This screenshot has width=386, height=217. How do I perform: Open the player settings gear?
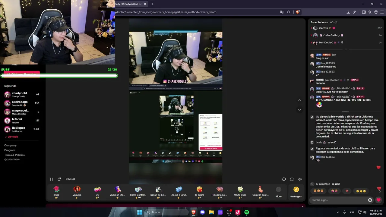pyautogui.click(x=284, y=179)
